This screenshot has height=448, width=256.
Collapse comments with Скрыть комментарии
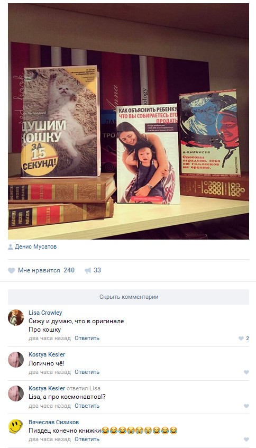click(129, 297)
